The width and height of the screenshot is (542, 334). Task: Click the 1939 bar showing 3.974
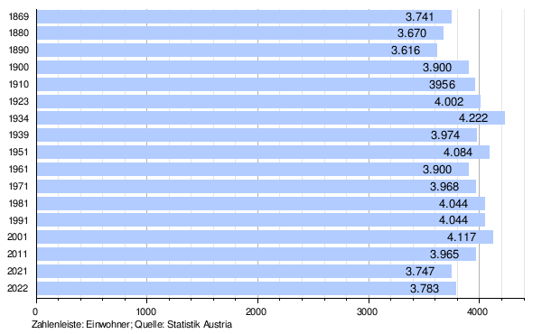click(257, 135)
